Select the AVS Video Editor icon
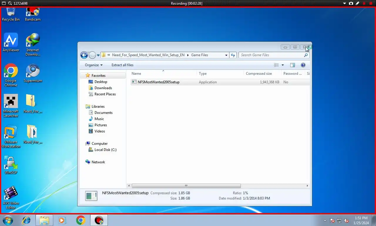 tap(11, 197)
